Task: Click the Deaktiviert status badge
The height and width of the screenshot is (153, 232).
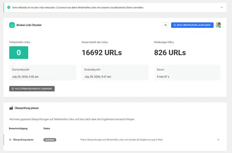Action: (x=50, y=140)
